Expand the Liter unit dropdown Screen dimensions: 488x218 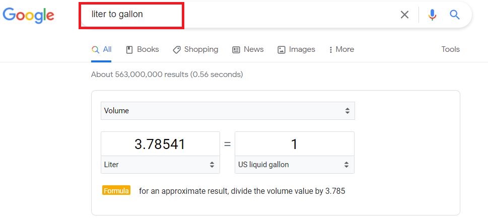point(160,165)
